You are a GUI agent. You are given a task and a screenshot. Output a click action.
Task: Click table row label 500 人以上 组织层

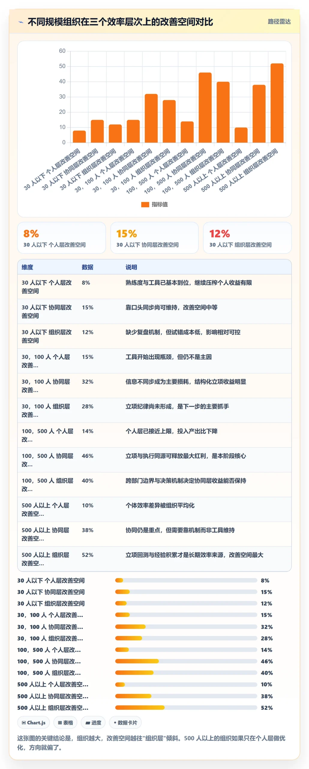pos(45,559)
